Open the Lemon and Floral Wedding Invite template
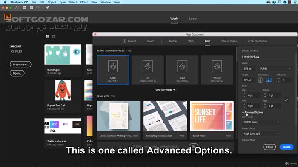 coord(119,120)
